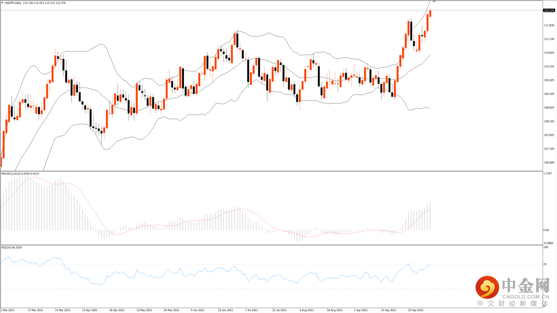557x313 pixels.
Task: Click the MACD 0.00 level axis label
Action: click(546, 230)
